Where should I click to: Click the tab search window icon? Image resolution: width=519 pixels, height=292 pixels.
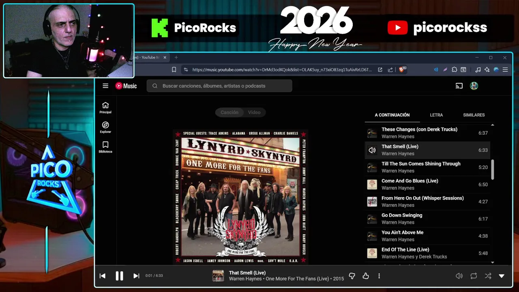[463, 70]
